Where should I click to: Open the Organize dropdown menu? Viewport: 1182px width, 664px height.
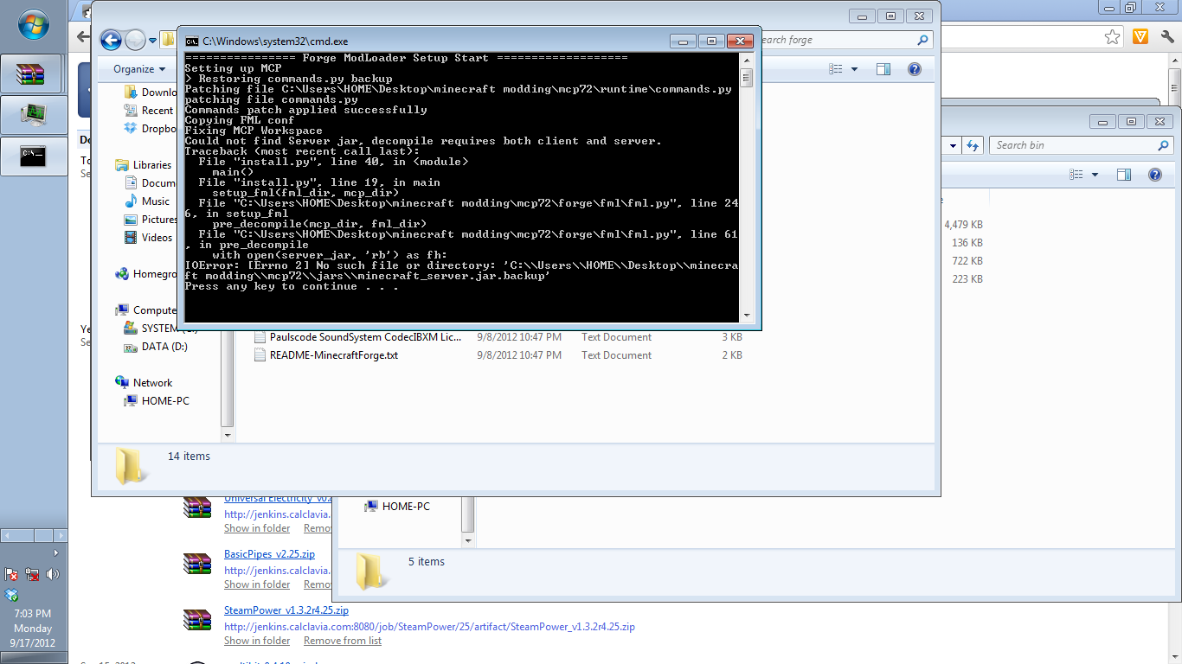pyautogui.click(x=139, y=69)
